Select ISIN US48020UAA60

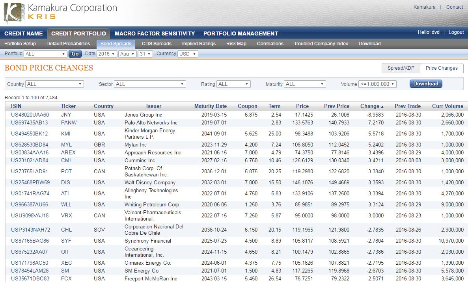pyautogui.click(x=30, y=115)
